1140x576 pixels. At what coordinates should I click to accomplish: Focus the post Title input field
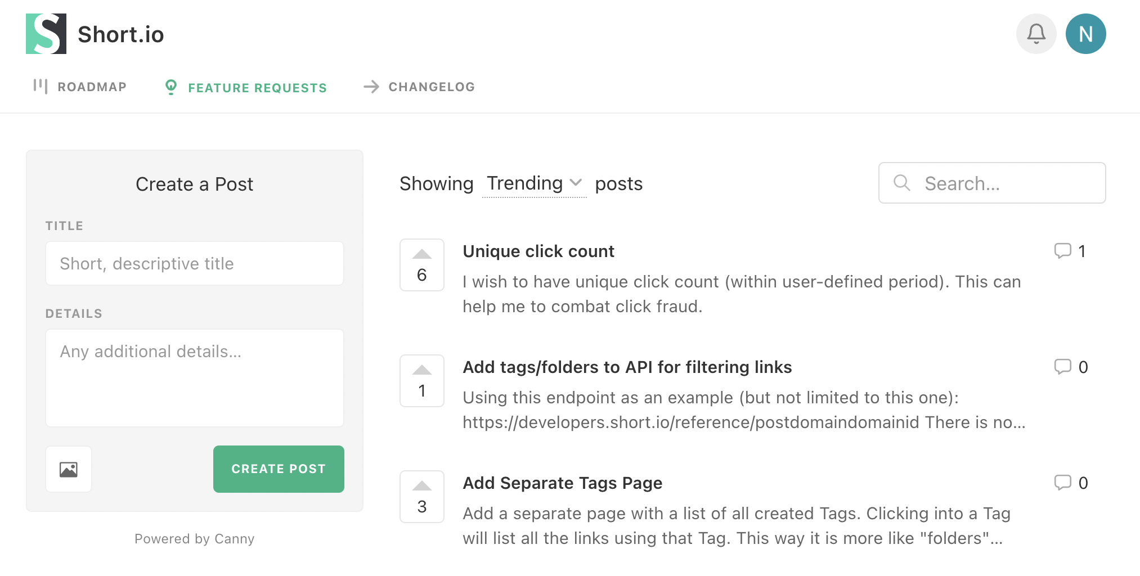point(195,263)
